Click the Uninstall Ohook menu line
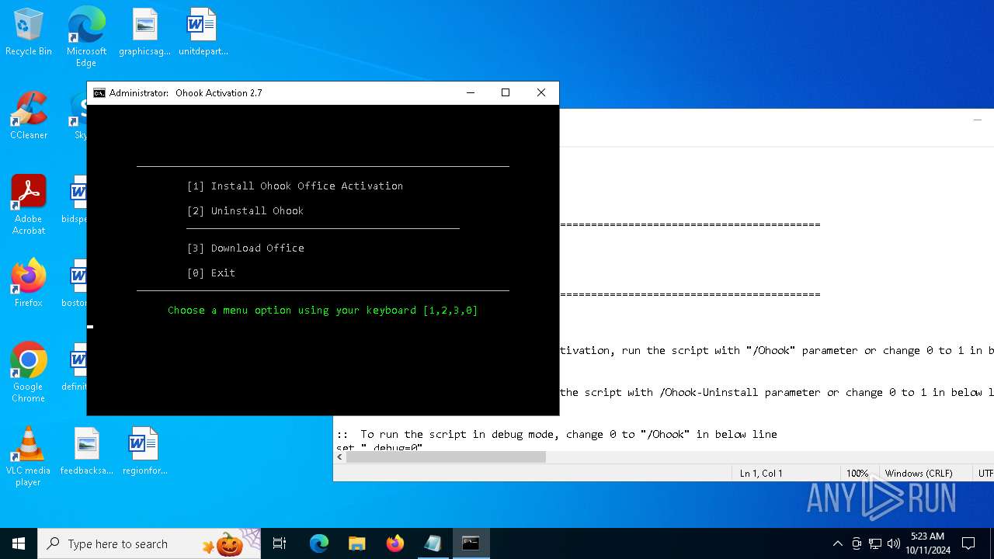This screenshot has width=994, height=559. (245, 211)
